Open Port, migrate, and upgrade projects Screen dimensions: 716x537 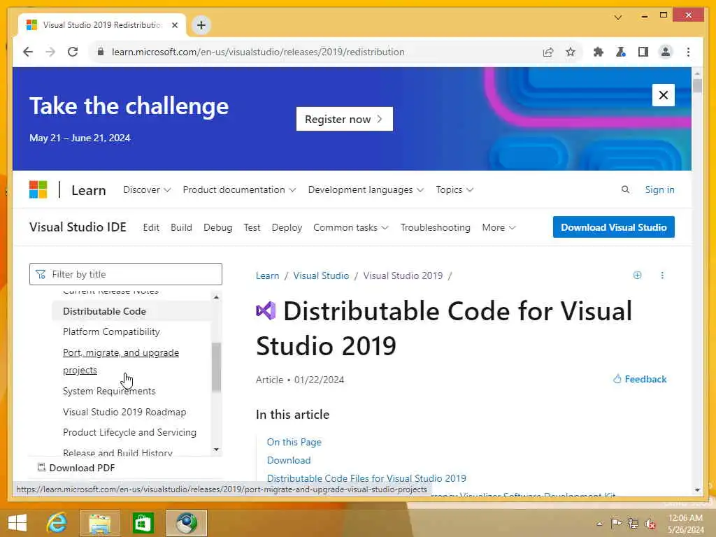tap(121, 361)
